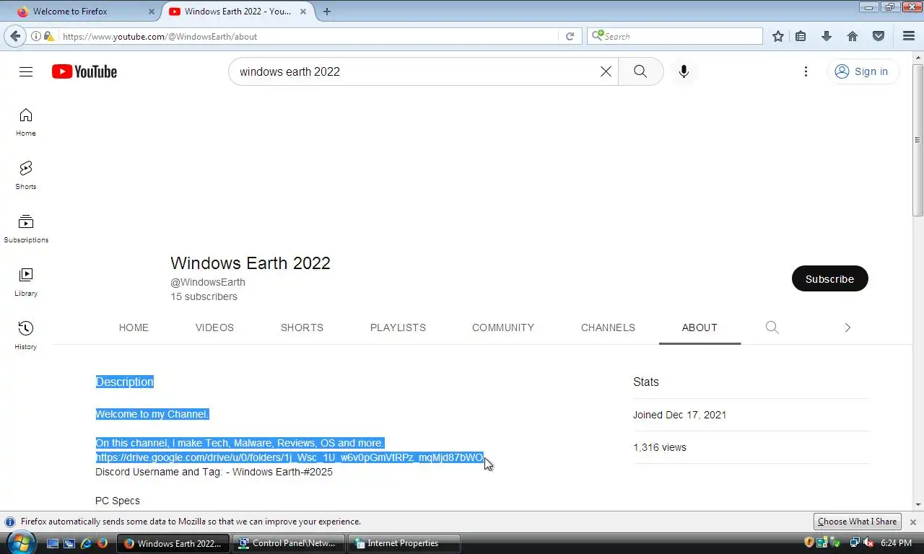Open History in YouTube sidebar
The width and height of the screenshot is (924, 554).
point(26,335)
